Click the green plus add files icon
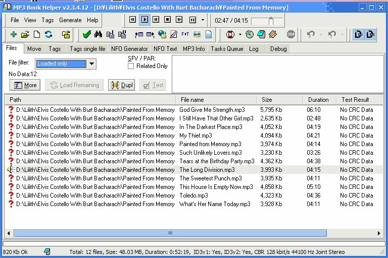 14,34
